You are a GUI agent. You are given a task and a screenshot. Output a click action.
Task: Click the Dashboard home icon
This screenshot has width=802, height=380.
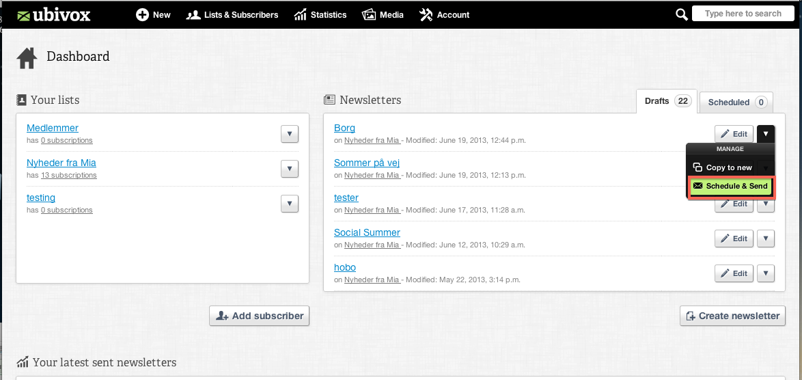click(27, 58)
